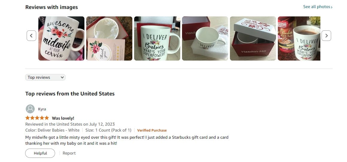Open the red Hasdon-Hill gift box photo

tap(253, 38)
